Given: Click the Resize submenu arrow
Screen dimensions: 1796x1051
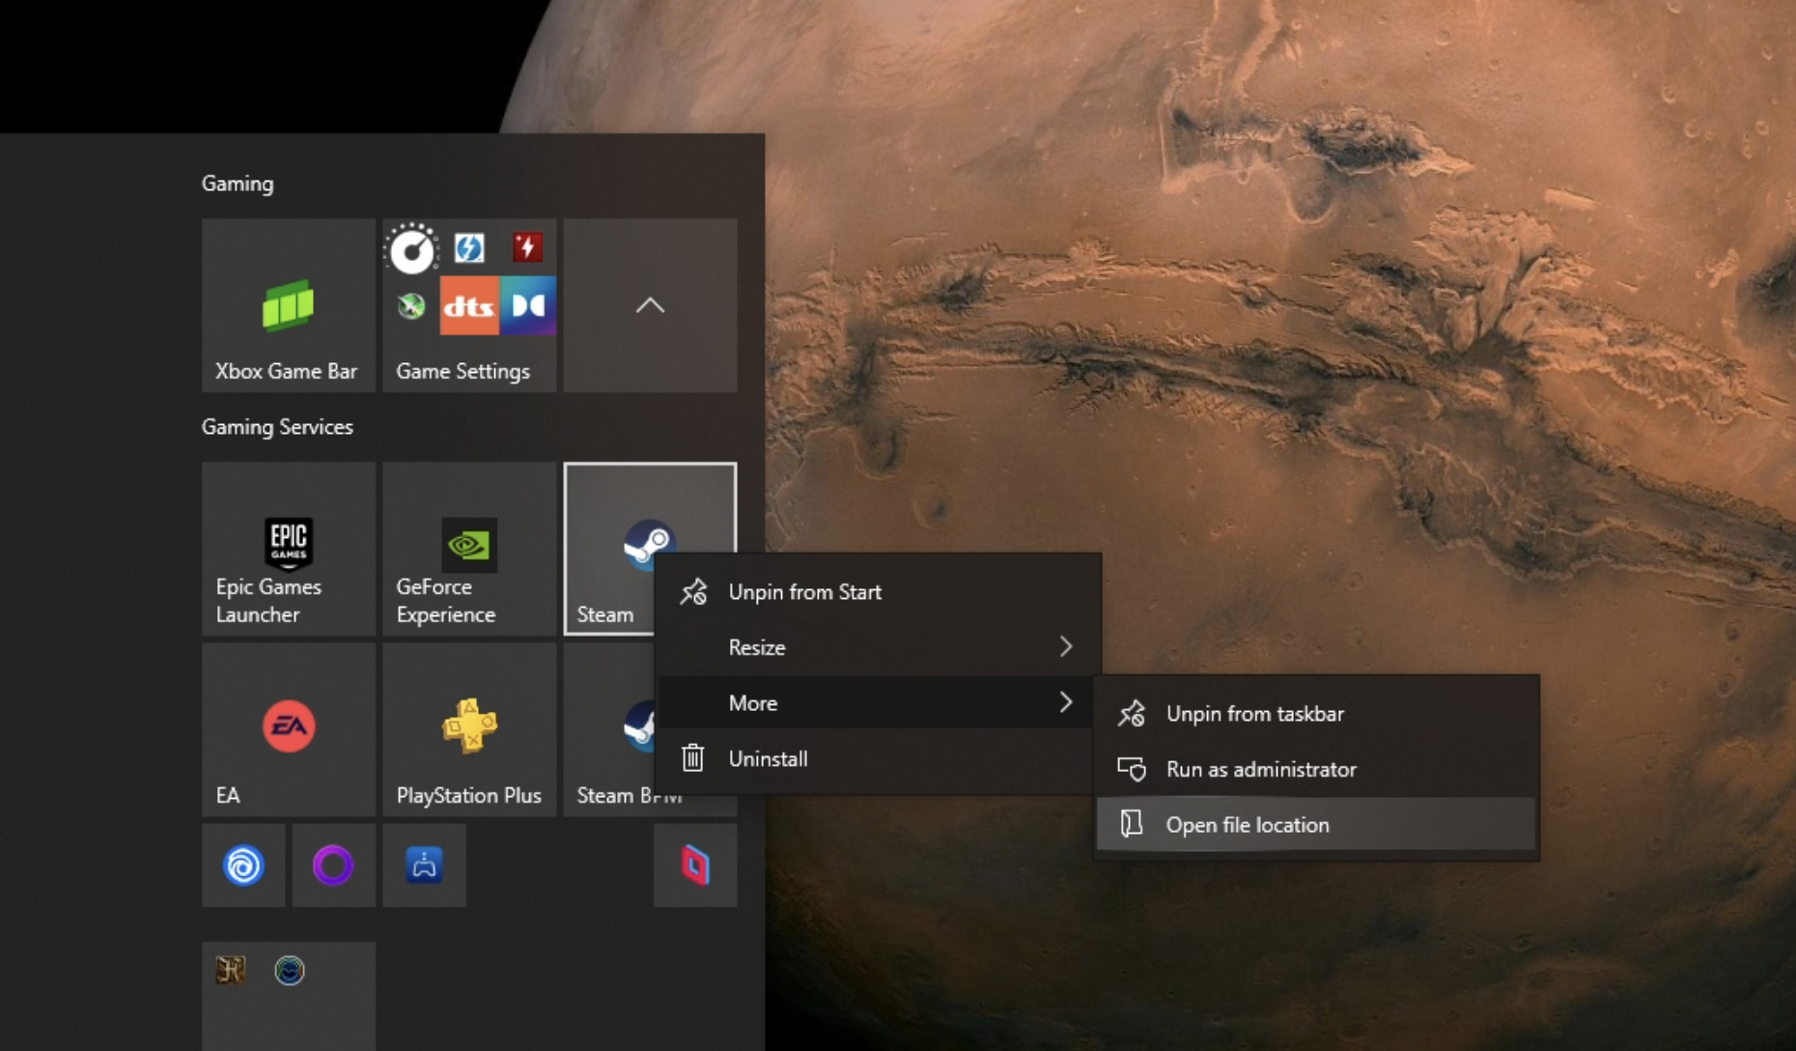Looking at the screenshot, I should [1066, 646].
